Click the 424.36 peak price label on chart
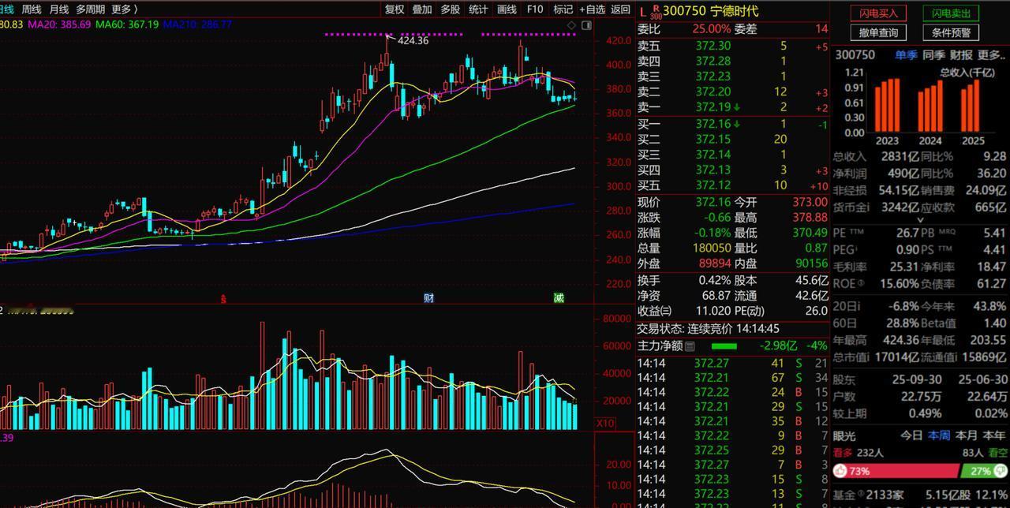 (x=413, y=40)
